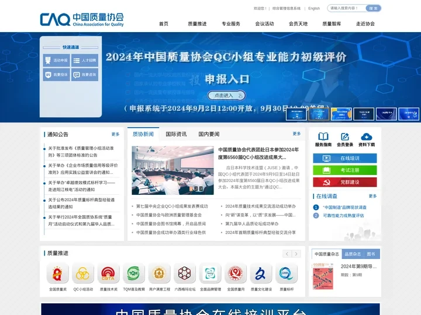The image size is (421, 315).
Task: Open the 会员天地 navigation menu
Action: [298, 23]
